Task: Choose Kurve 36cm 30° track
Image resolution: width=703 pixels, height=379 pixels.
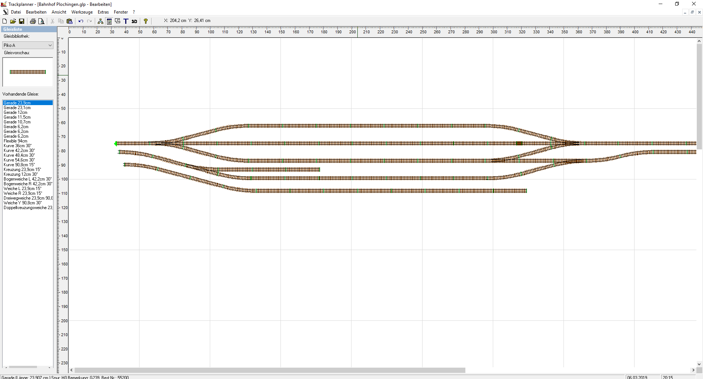Action: click(x=28, y=146)
